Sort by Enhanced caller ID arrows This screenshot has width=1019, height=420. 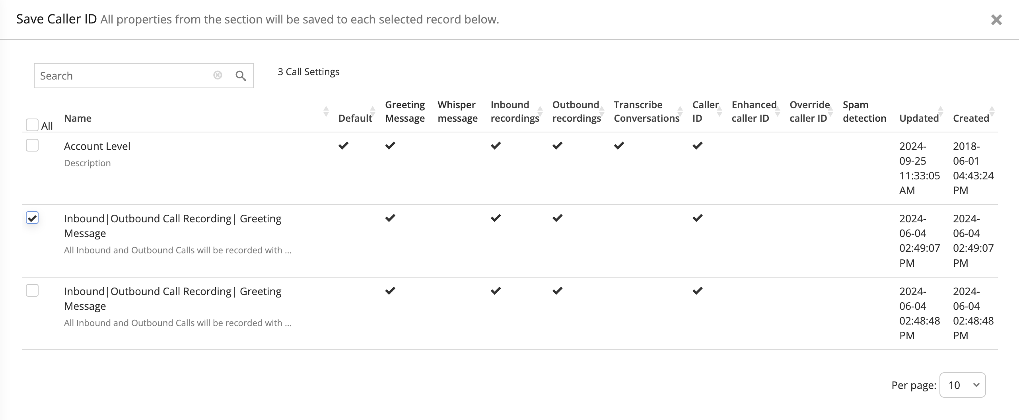(778, 111)
